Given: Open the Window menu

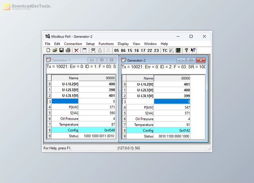Looking at the screenshot, I should [150, 44].
